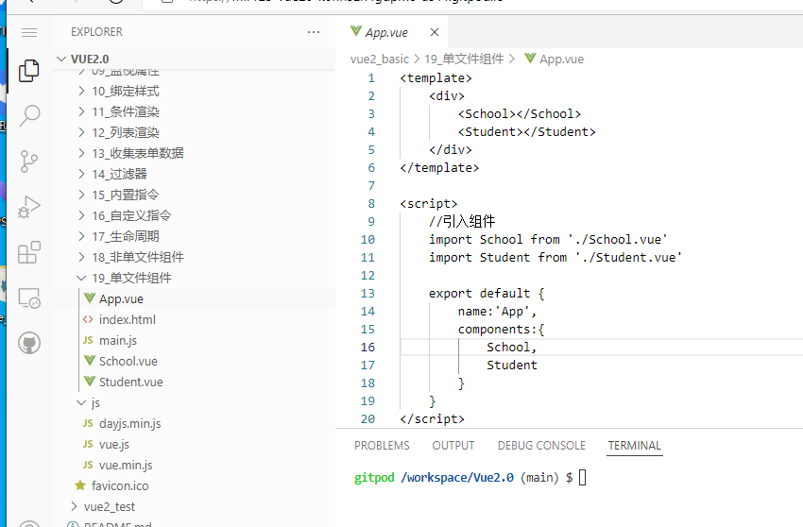Expand the 15_内置指令 folder
Viewport: 803px width, 527px height.
81,195
